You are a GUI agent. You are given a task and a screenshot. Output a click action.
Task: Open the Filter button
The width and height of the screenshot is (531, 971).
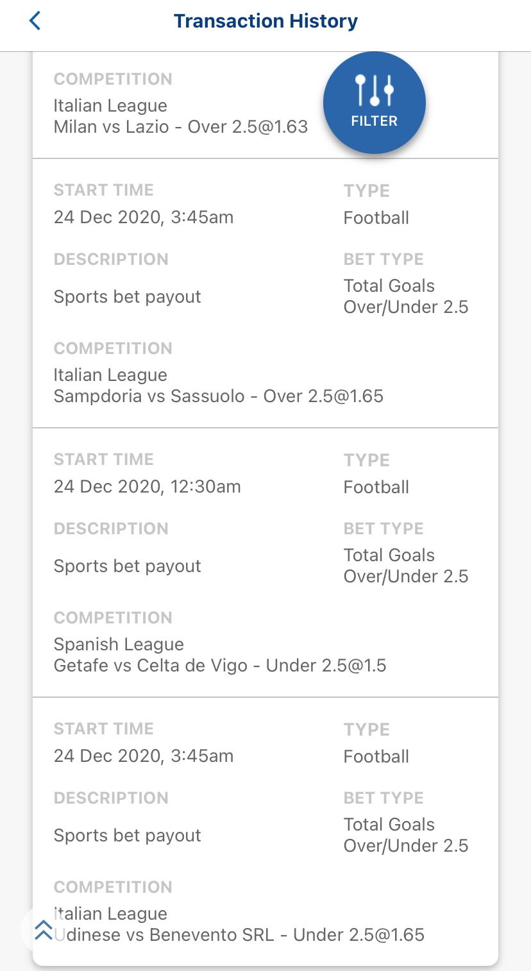coord(375,102)
